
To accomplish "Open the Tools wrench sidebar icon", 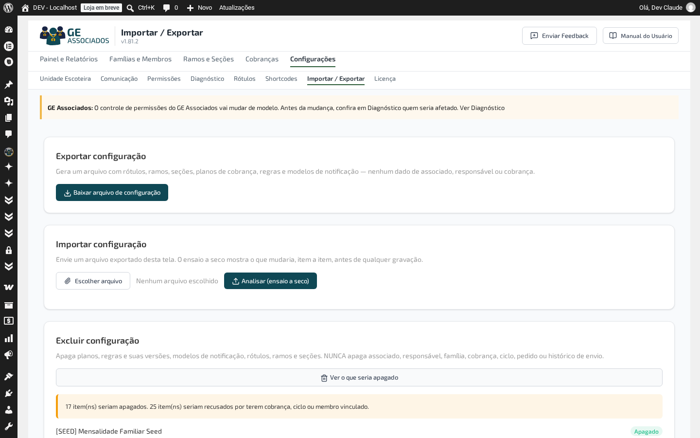I will coord(9,426).
